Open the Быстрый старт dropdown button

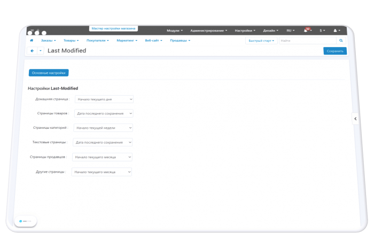pos(261,41)
